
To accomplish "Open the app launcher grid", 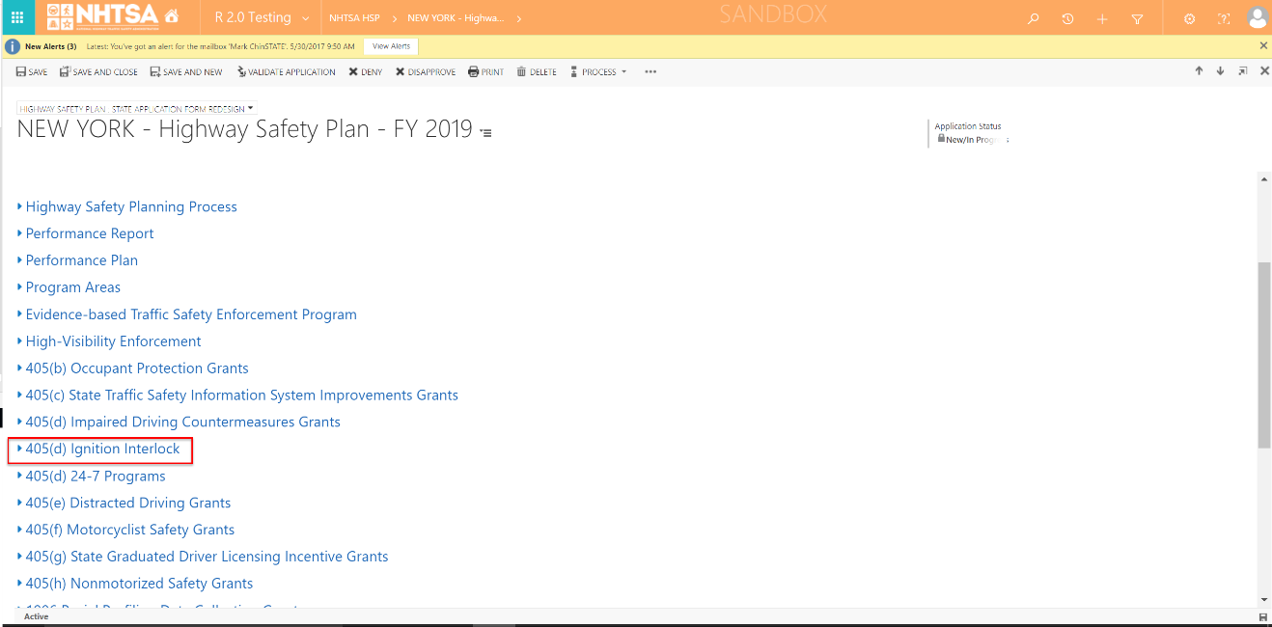I will pyautogui.click(x=17, y=17).
